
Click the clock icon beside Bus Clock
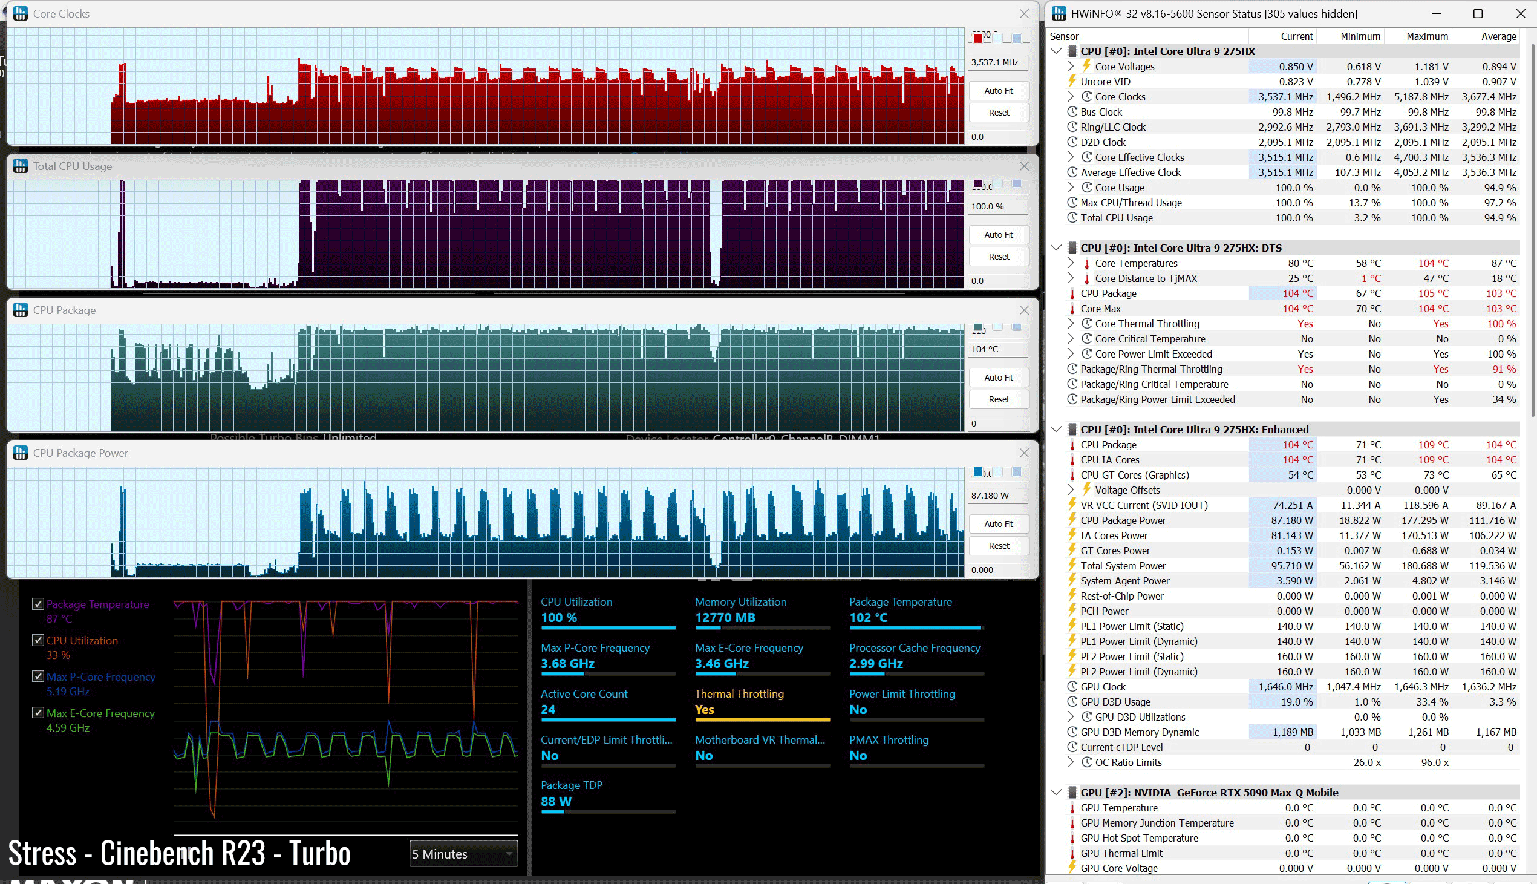click(x=1072, y=112)
